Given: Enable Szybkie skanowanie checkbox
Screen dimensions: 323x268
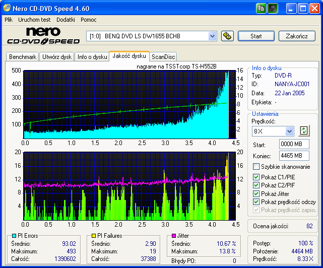Looking at the screenshot, I should 256,166.
